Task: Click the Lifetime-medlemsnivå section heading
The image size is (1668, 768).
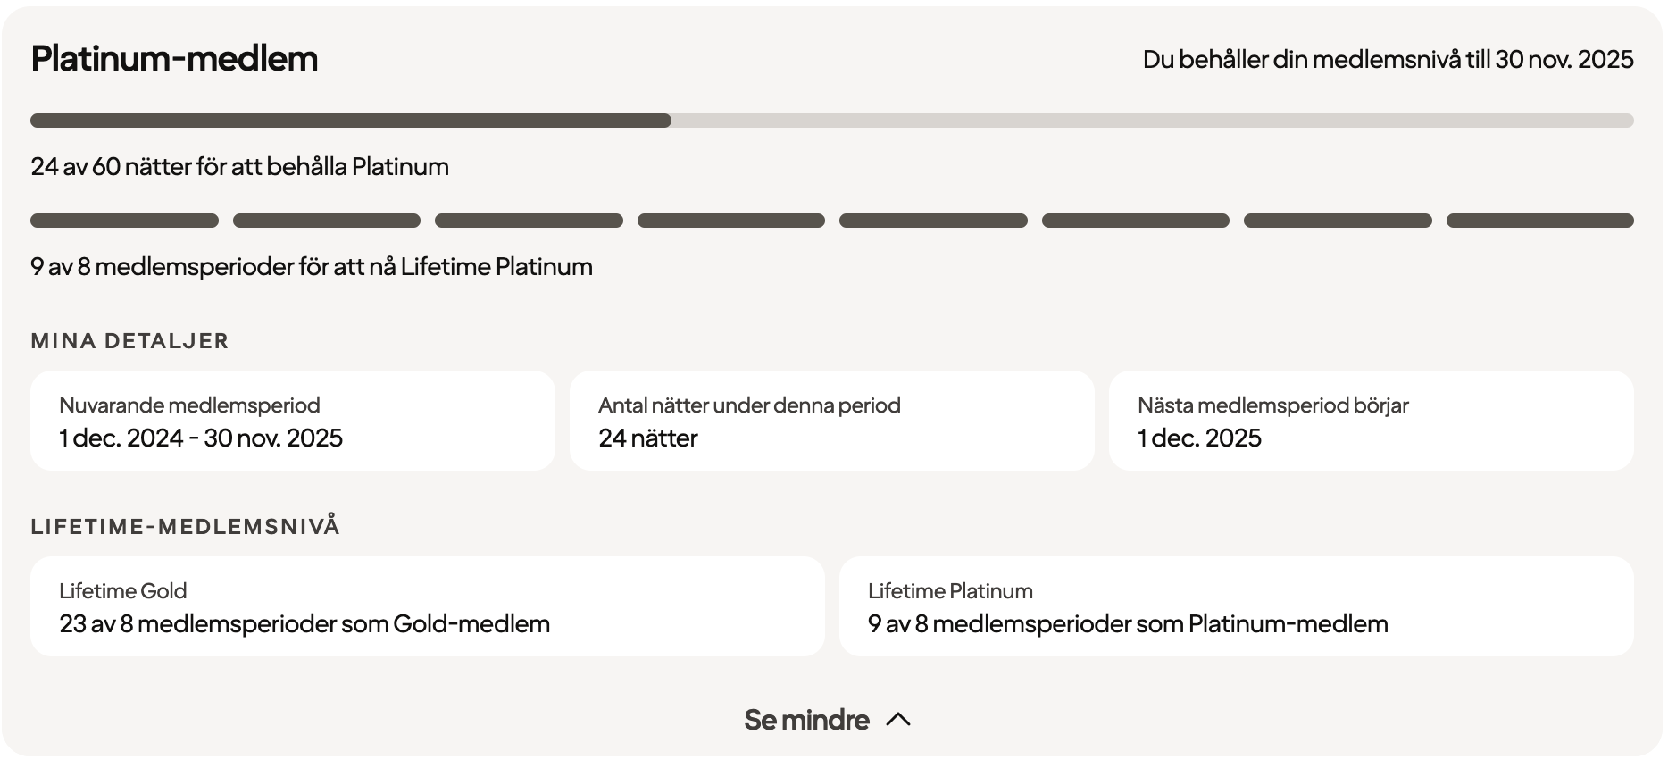Action: (x=185, y=527)
